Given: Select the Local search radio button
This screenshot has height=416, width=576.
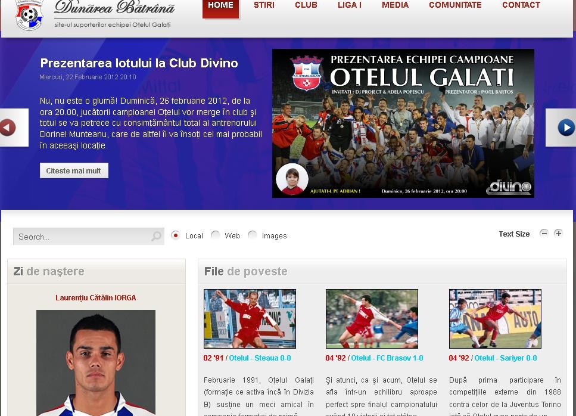Looking at the screenshot, I should tap(176, 235).
